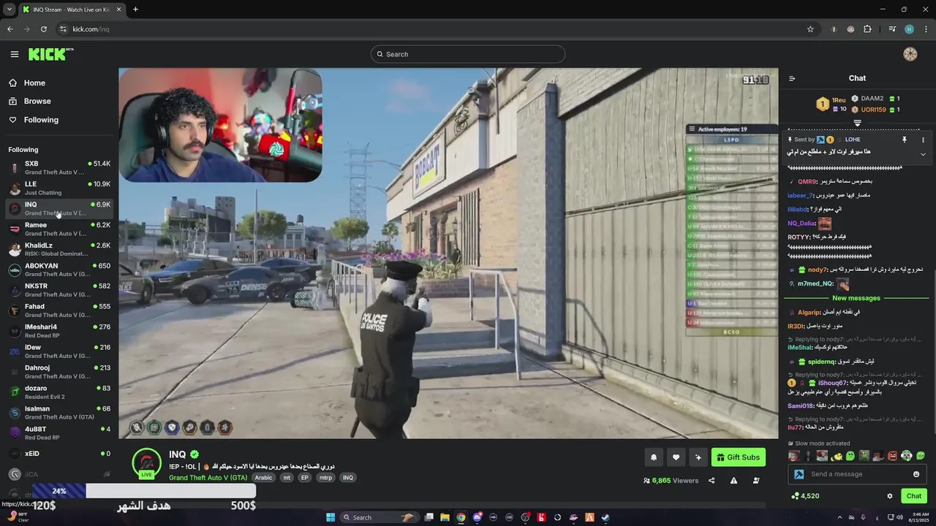
Task: Open Browse in sidebar
Action: point(37,102)
